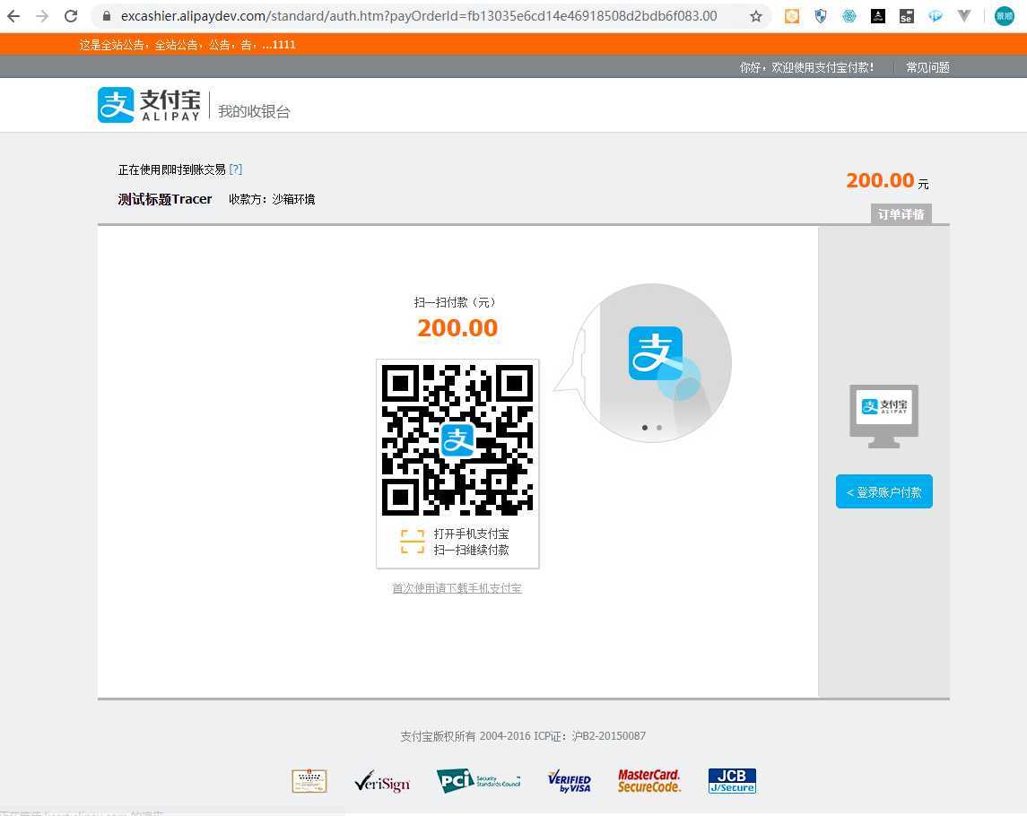The width and height of the screenshot is (1027, 816).
Task: Open the 首次使用请下载手机支付宝 link
Action: point(457,588)
